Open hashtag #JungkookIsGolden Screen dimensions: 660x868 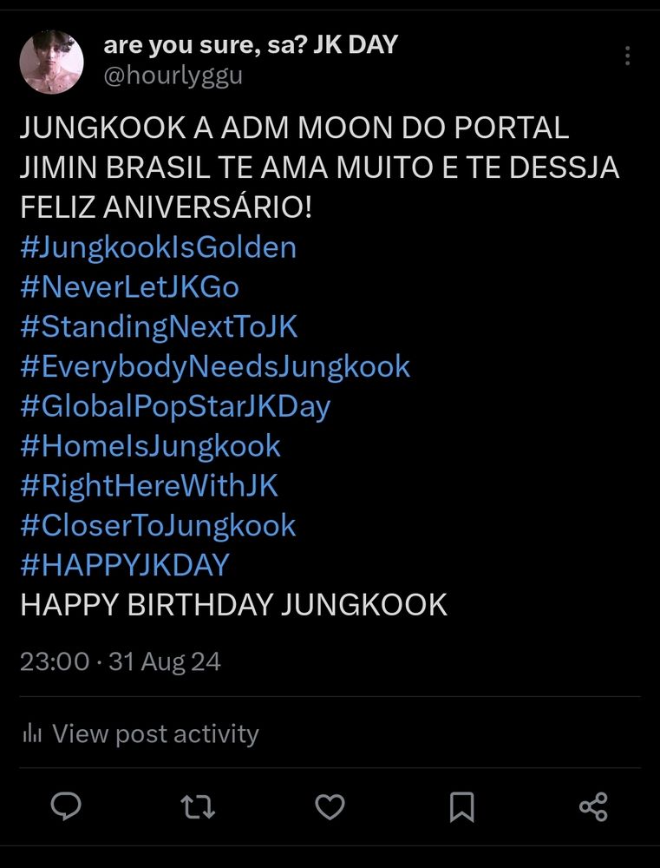pyautogui.click(x=158, y=248)
